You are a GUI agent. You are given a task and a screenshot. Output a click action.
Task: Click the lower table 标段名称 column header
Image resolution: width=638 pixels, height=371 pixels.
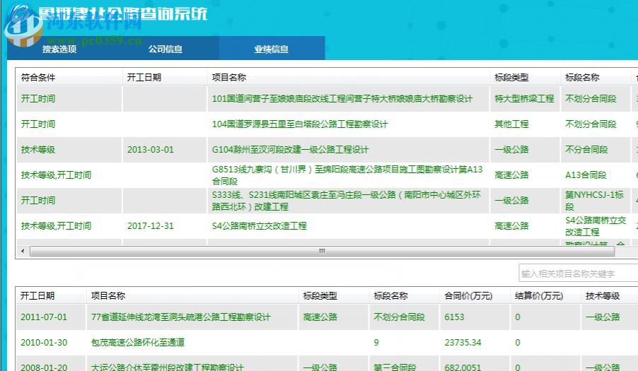click(404, 296)
